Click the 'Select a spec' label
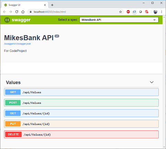Screen dimensions: 166x149 (68, 20)
